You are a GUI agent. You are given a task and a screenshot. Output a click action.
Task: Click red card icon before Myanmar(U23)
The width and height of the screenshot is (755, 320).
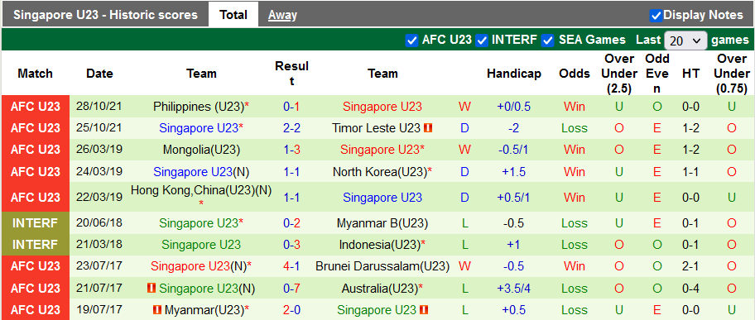(157, 309)
